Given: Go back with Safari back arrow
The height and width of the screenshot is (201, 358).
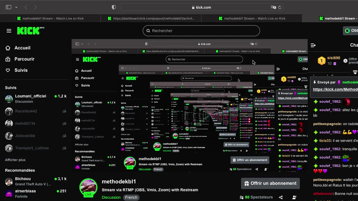Looking at the screenshot, I should [26, 7].
